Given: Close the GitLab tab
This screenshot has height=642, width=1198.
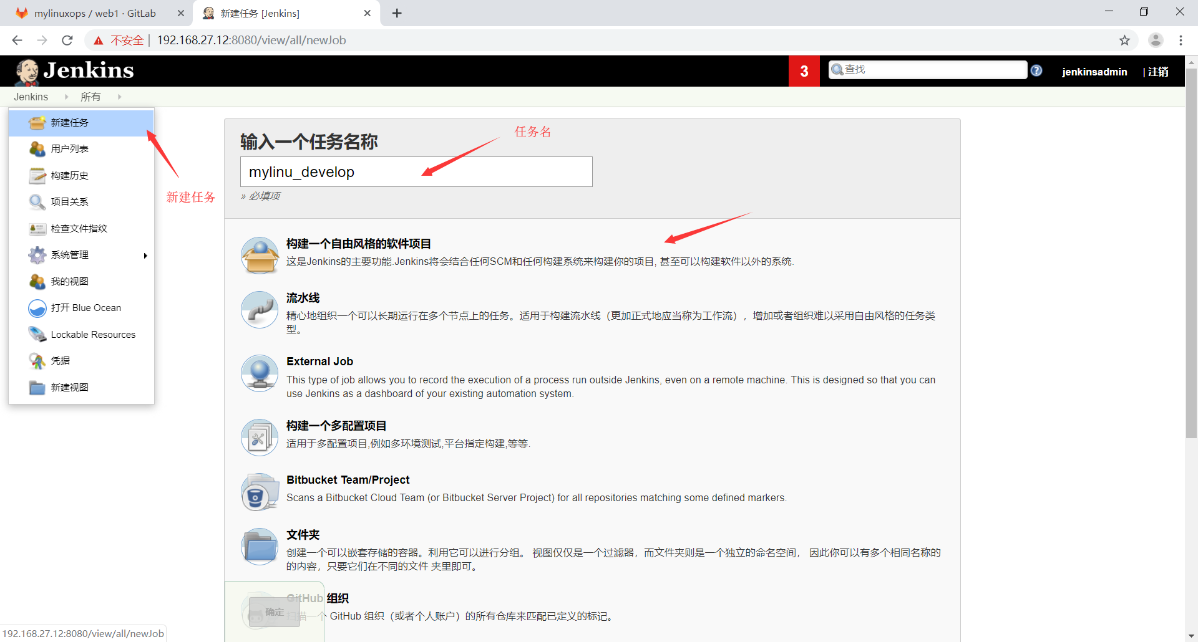Looking at the screenshot, I should (181, 13).
